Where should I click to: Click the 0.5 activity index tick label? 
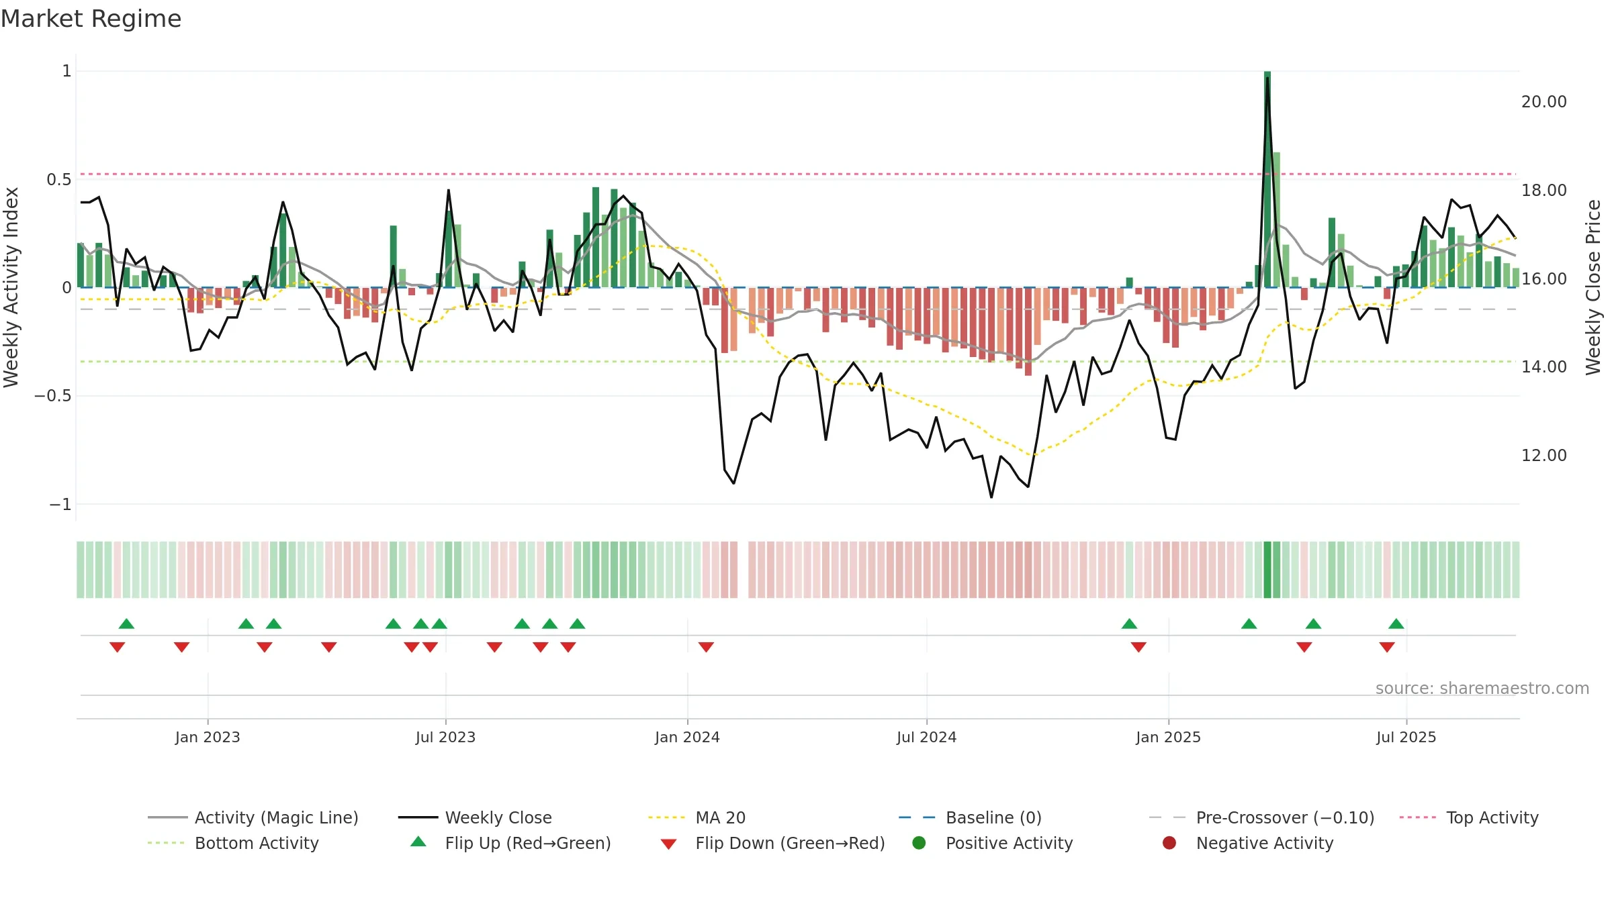[59, 180]
